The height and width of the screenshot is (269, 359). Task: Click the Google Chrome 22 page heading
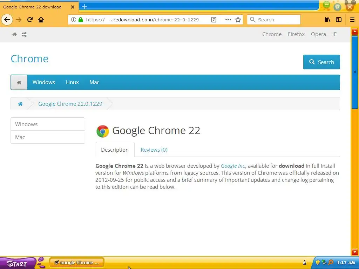(x=156, y=131)
